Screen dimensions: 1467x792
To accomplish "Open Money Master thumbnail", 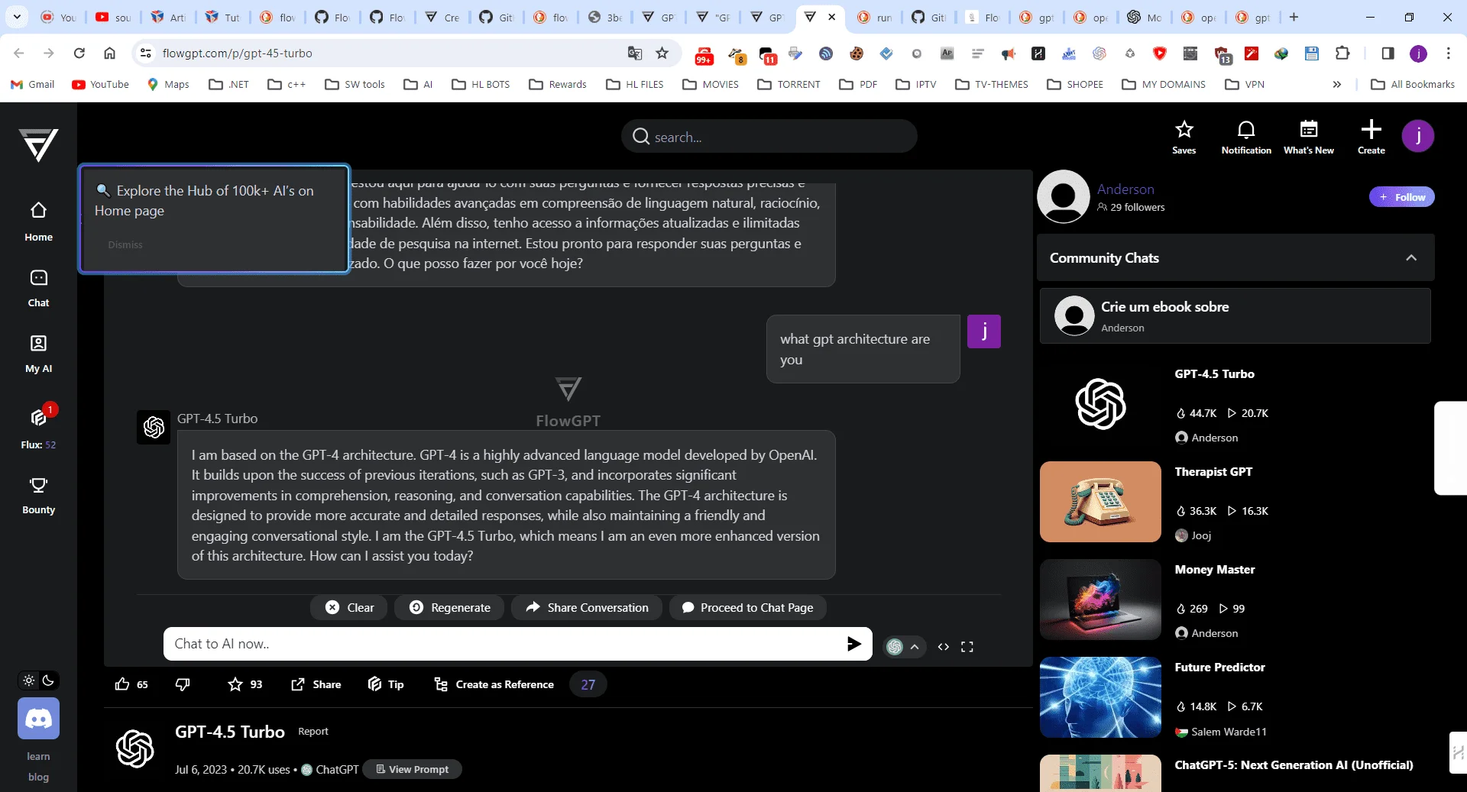I will tap(1100, 600).
